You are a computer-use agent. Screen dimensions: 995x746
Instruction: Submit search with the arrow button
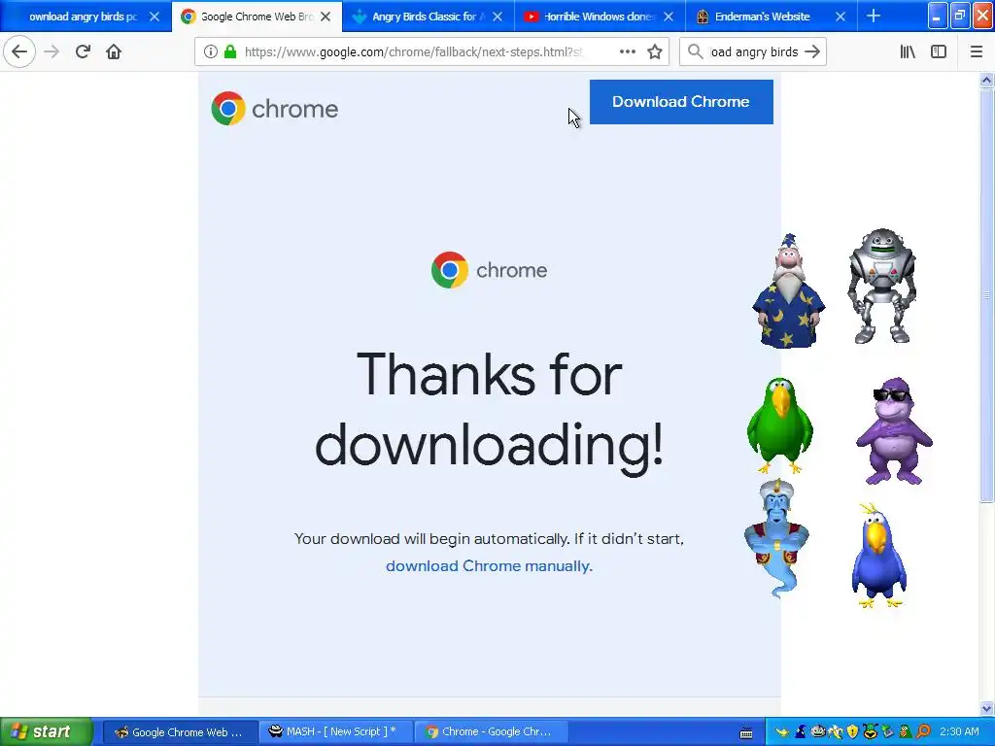[812, 51]
